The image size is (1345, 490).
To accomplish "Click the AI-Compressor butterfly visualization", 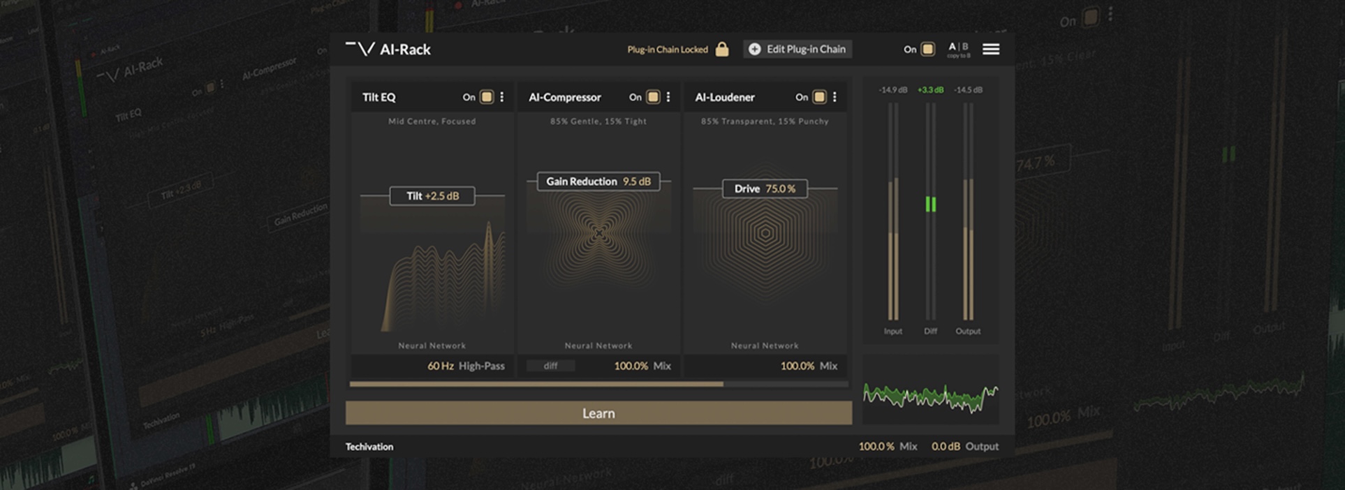I will [598, 234].
